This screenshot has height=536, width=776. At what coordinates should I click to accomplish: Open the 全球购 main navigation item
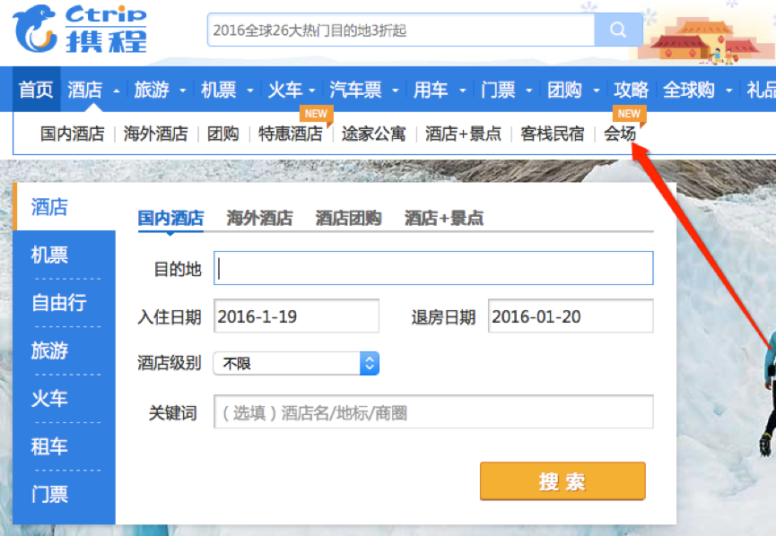coord(689,90)
